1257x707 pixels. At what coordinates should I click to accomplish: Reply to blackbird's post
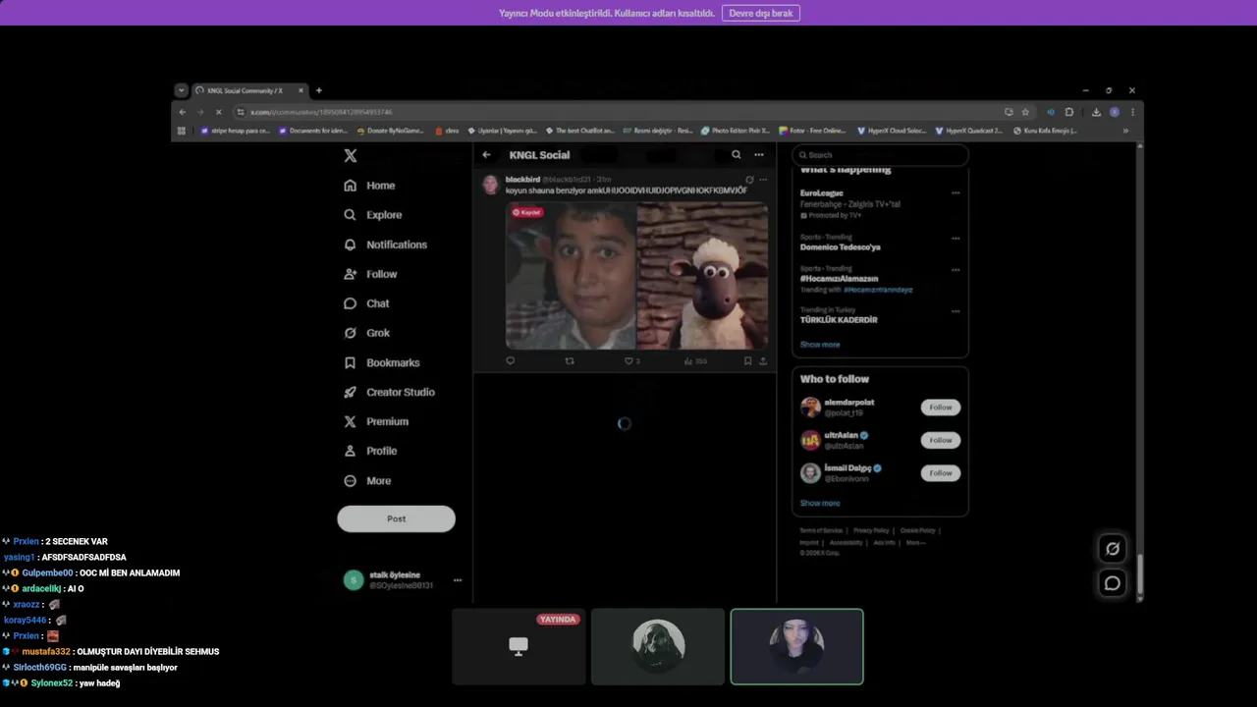[x=510, y=361]
